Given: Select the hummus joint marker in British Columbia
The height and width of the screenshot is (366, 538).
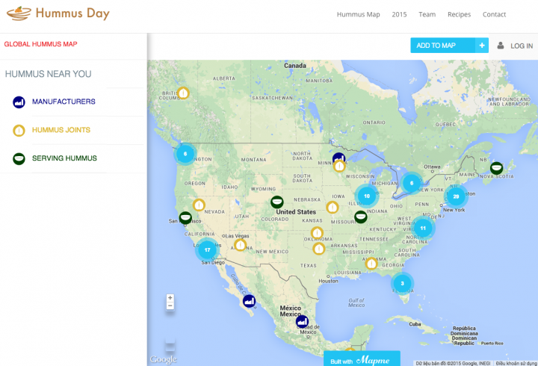Looking at the screenshot, I should click(x=183, y=93).
